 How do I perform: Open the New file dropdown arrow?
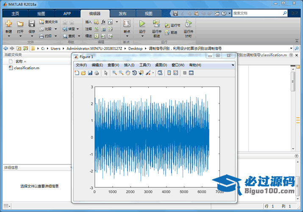(8, 36)
